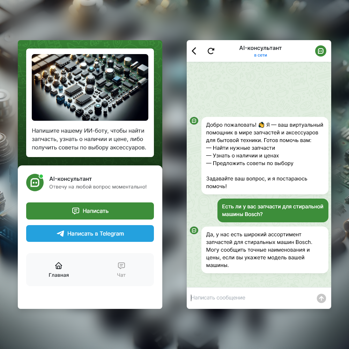Click the AI-консультант title in chat header
The height and width of the screenshot is (349, 349).
click(260, 48)
